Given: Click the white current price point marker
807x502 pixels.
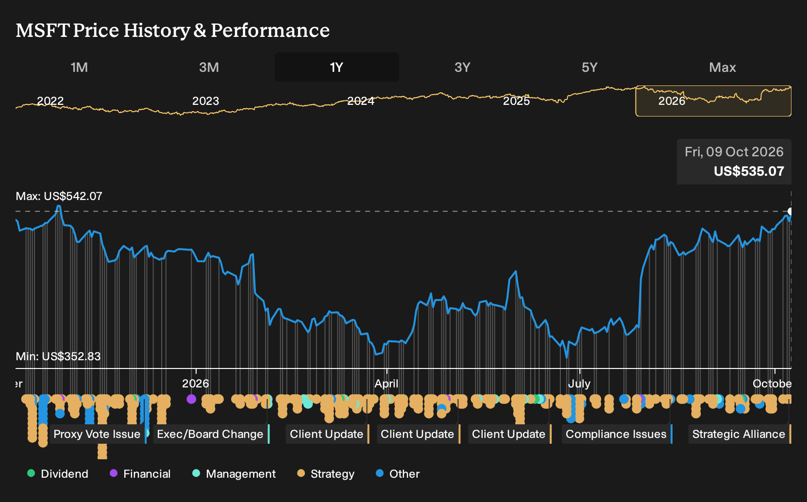Looking at the screenshot, I should pos(791,212).
